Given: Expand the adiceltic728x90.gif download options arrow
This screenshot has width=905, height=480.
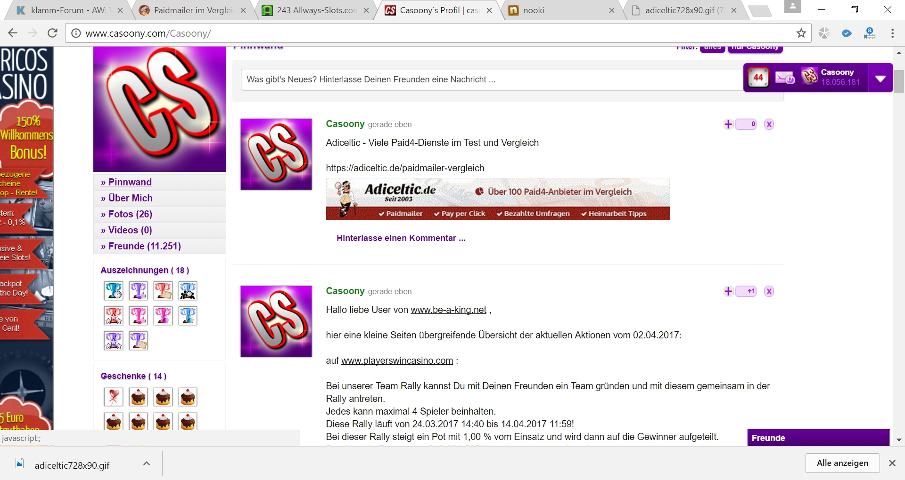Looking at the screenshot, I should click(x=147, y=464).
